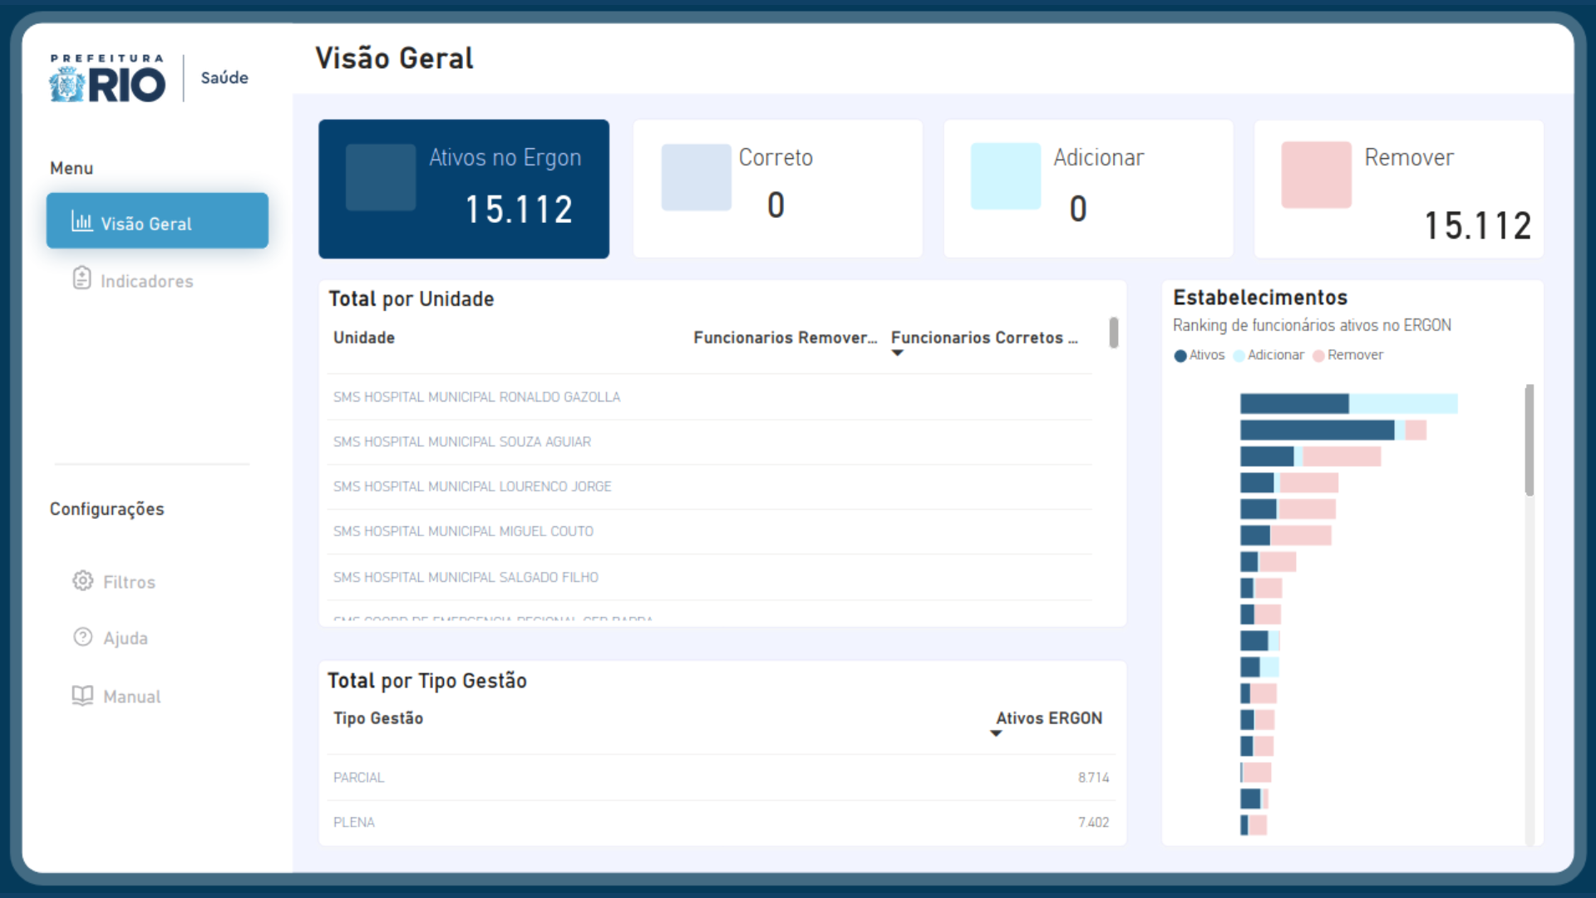Toggle the Remover legend item
Image resolution: width=1596 pixels, height=898 pixels.
coord(1347,355)
